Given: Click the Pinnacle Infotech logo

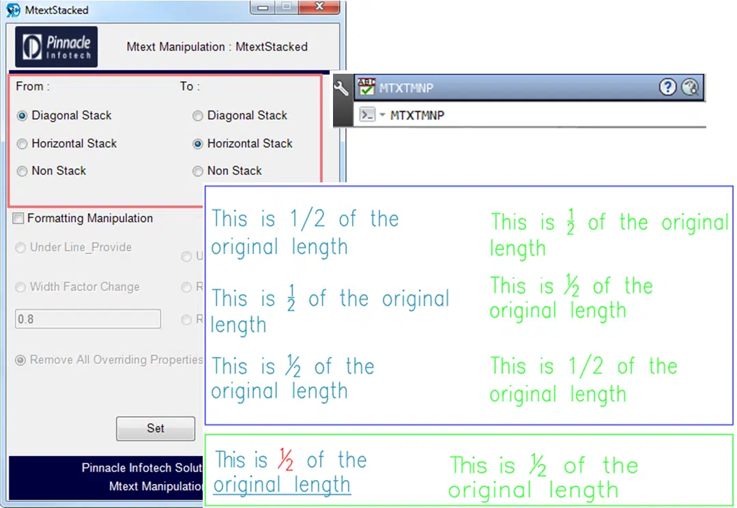Looking at the screenshot, I should pos(56,47).
